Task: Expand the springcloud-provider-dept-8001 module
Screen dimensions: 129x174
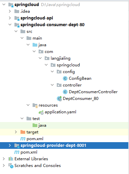Action: pos(10,146)
